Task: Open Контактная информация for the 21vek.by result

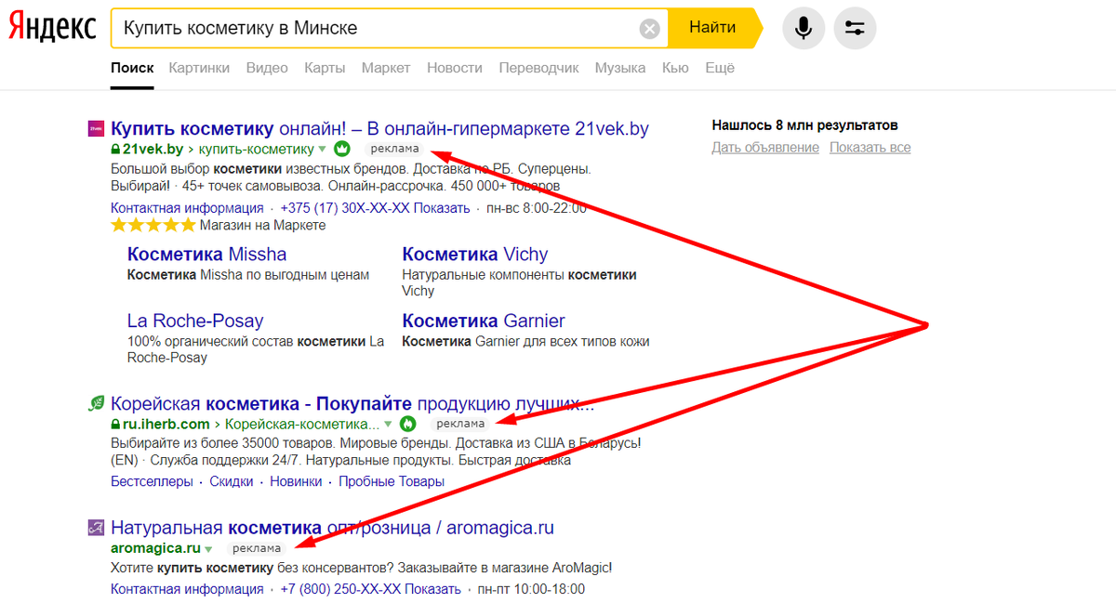Action: point(187,208)
